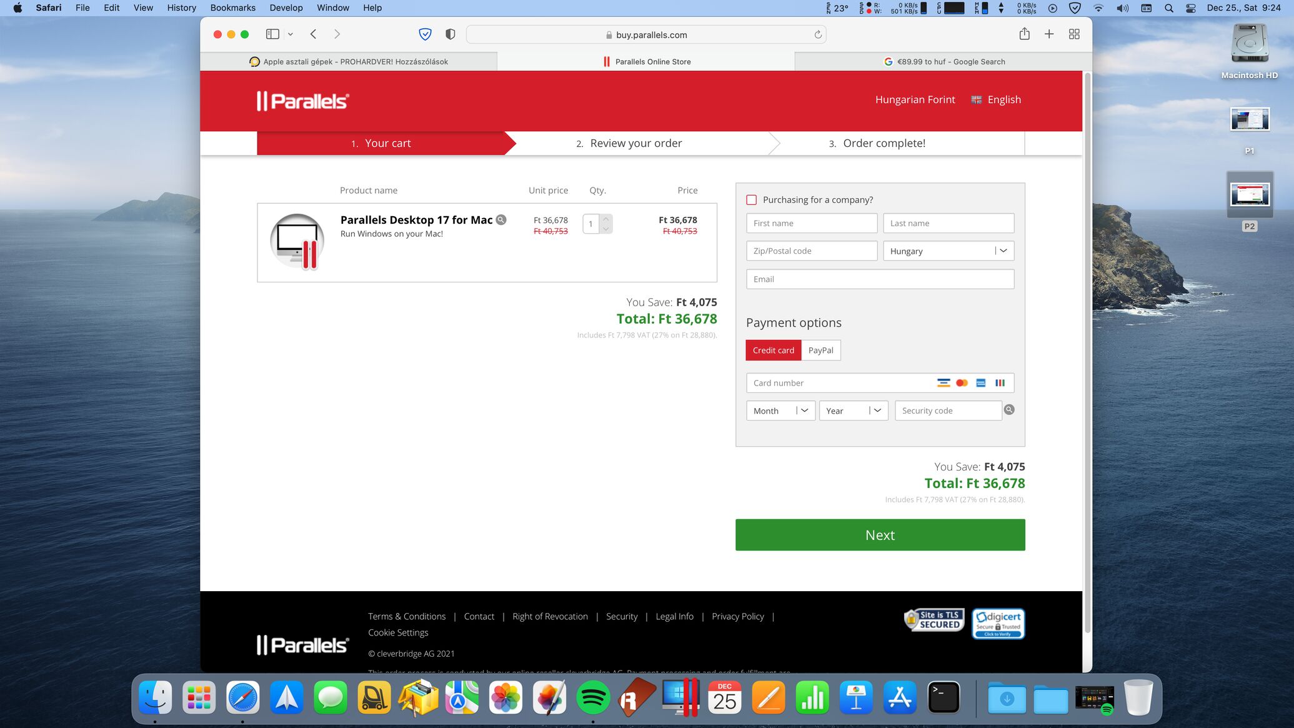Viewport: 1294px width, 728px height.
Task: Open the Hungary country dropdown
Action: pos(948,251)
